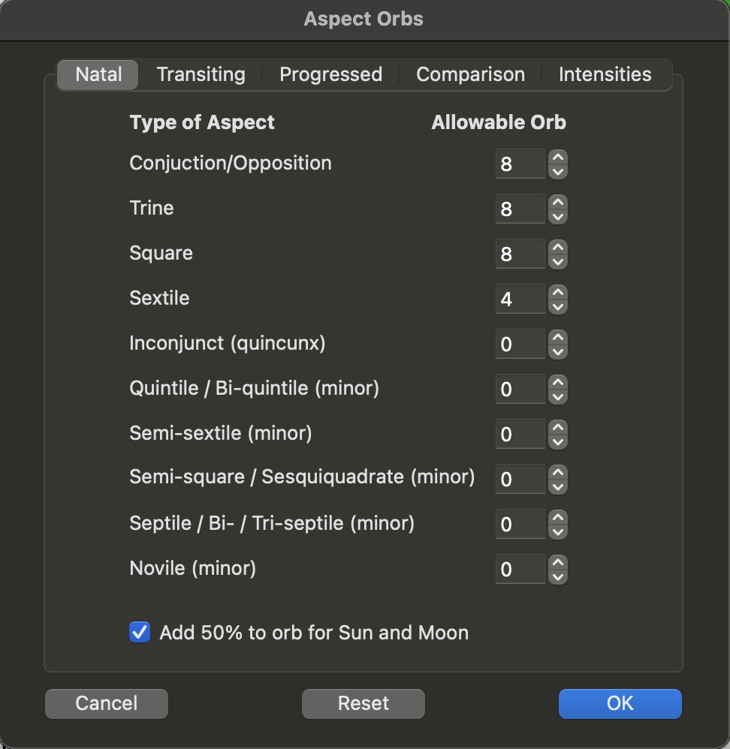Disable Add 50% to orb for Sun and Moon
730x749 pixels.
140,632
